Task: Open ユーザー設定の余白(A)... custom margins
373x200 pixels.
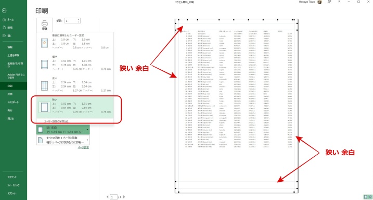Action: pos(58,121)
